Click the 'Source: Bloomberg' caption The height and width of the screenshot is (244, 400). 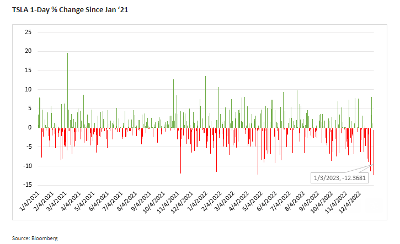[35, 238]
